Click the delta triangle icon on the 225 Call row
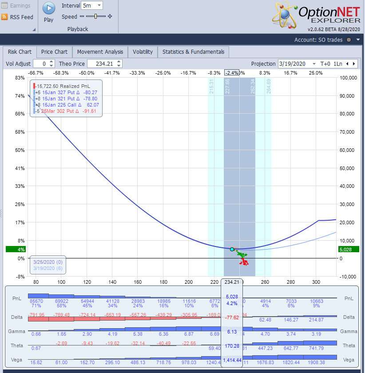 point(80,105)
